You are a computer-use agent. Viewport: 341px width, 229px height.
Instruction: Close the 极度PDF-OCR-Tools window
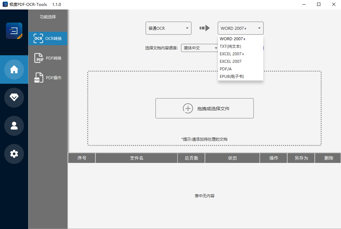[x=333, y=4]
